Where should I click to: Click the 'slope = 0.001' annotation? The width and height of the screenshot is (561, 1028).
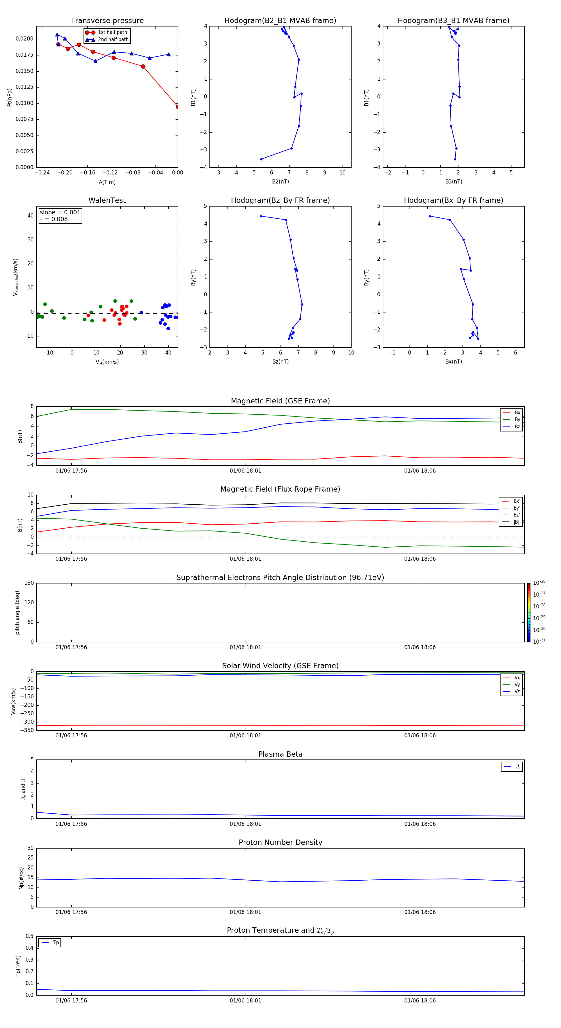tap(60, 212)
